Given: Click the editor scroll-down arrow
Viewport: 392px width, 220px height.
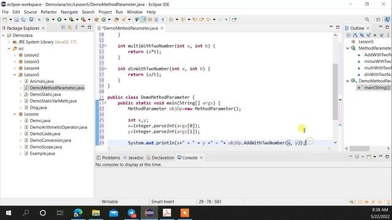Looking at the screenshot, I should (x=335, y=142).
